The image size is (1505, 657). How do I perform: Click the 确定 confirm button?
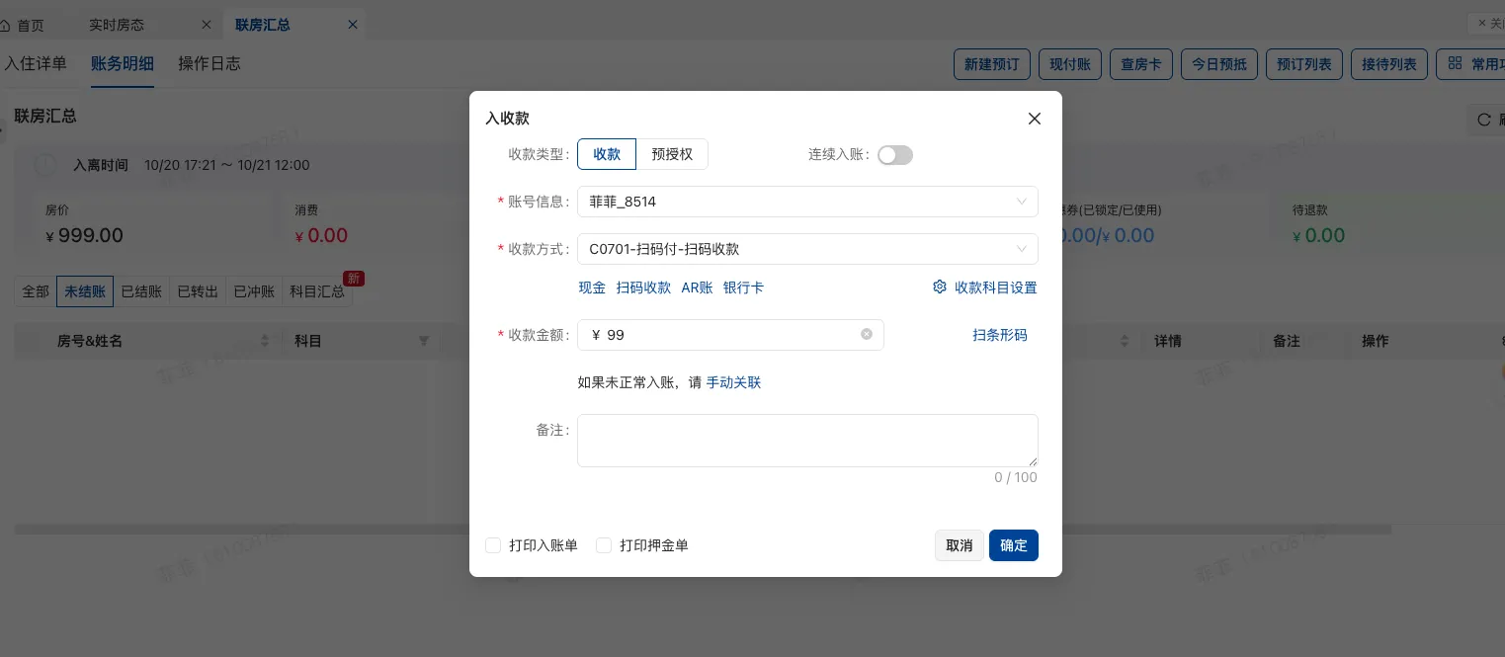(x=1014, y=545)
